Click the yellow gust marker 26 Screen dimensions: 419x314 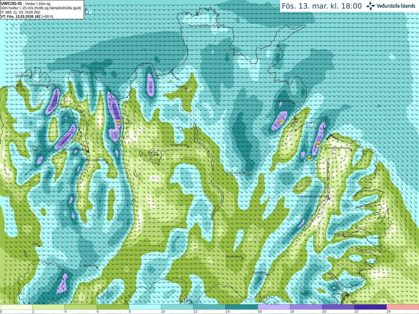coord(318,144)
